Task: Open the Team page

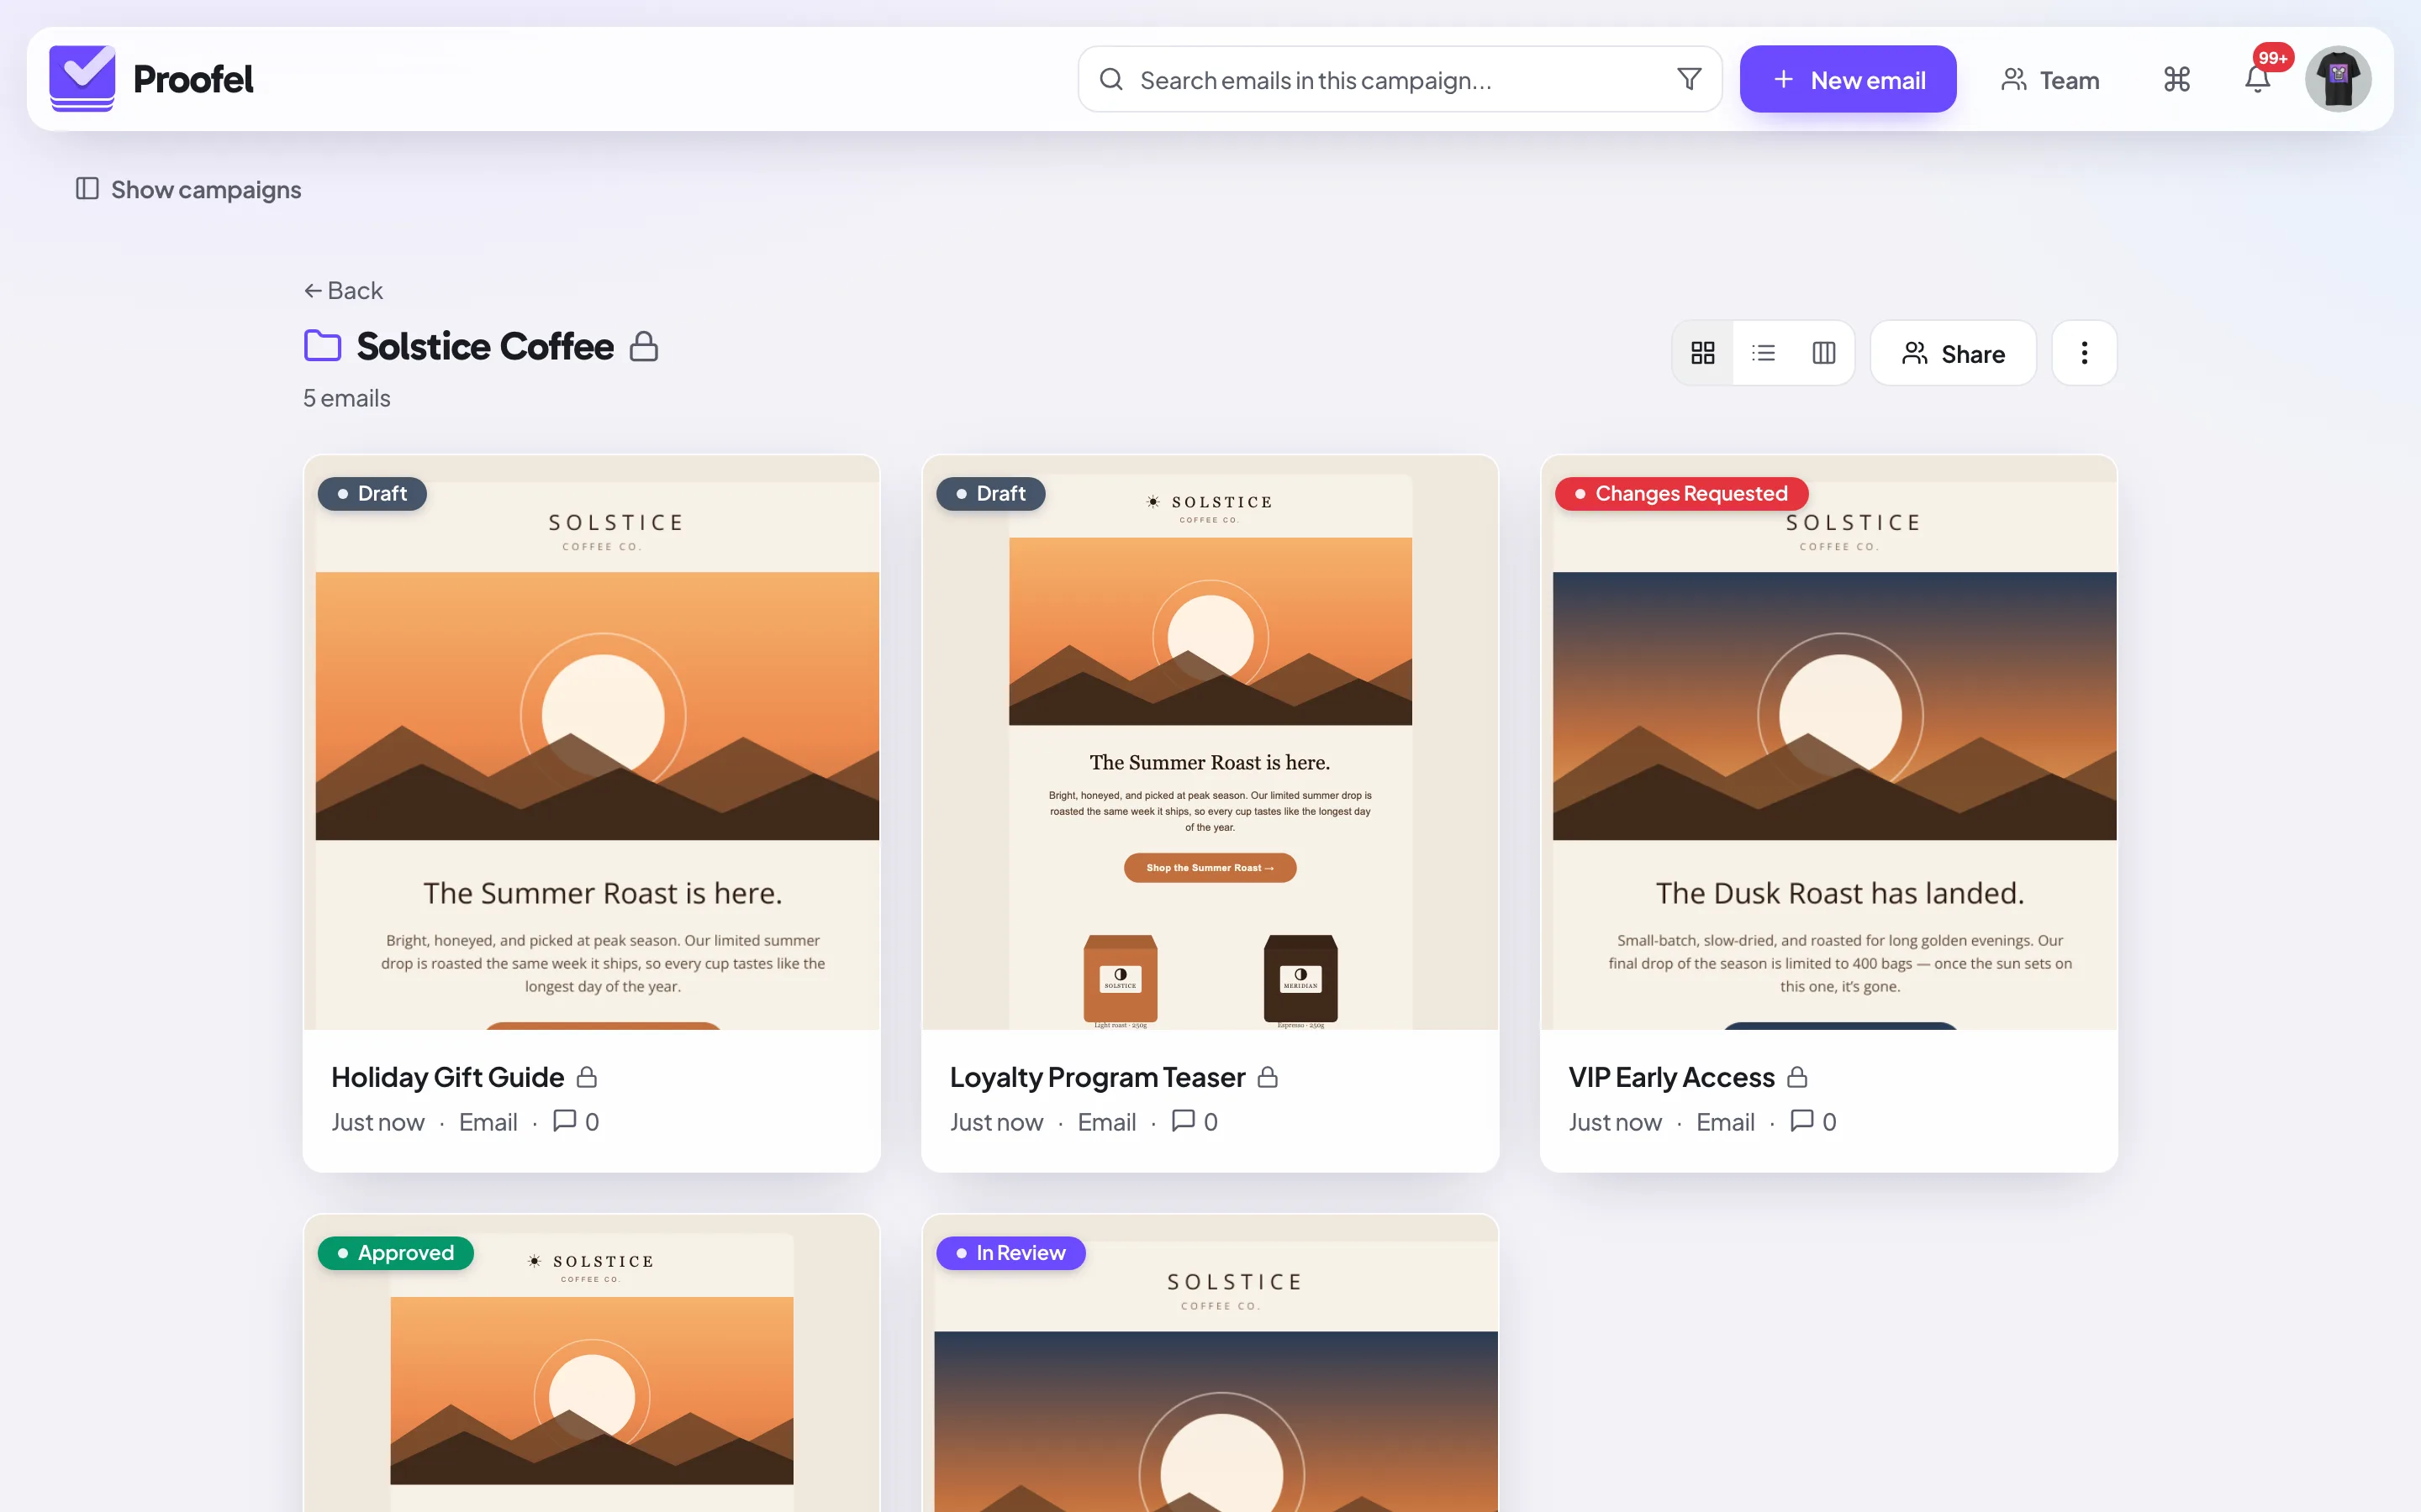Action: [x=2049, y=79]
